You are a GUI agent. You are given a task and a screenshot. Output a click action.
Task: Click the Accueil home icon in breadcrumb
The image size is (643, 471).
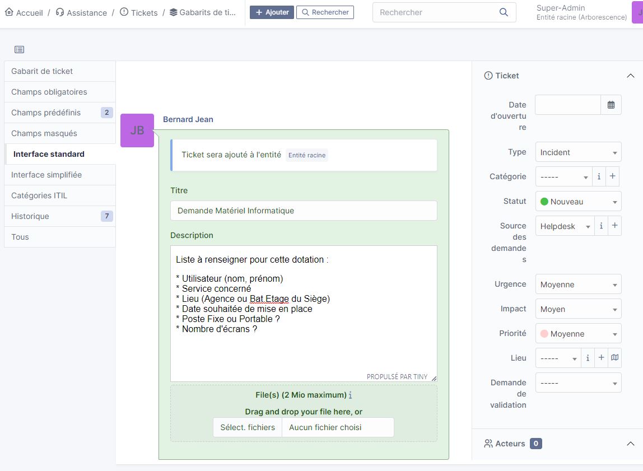click(x=8, y=12)
